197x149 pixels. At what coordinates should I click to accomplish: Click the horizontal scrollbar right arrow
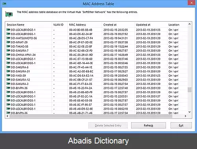pyautogui.click(x=185, y=116)
